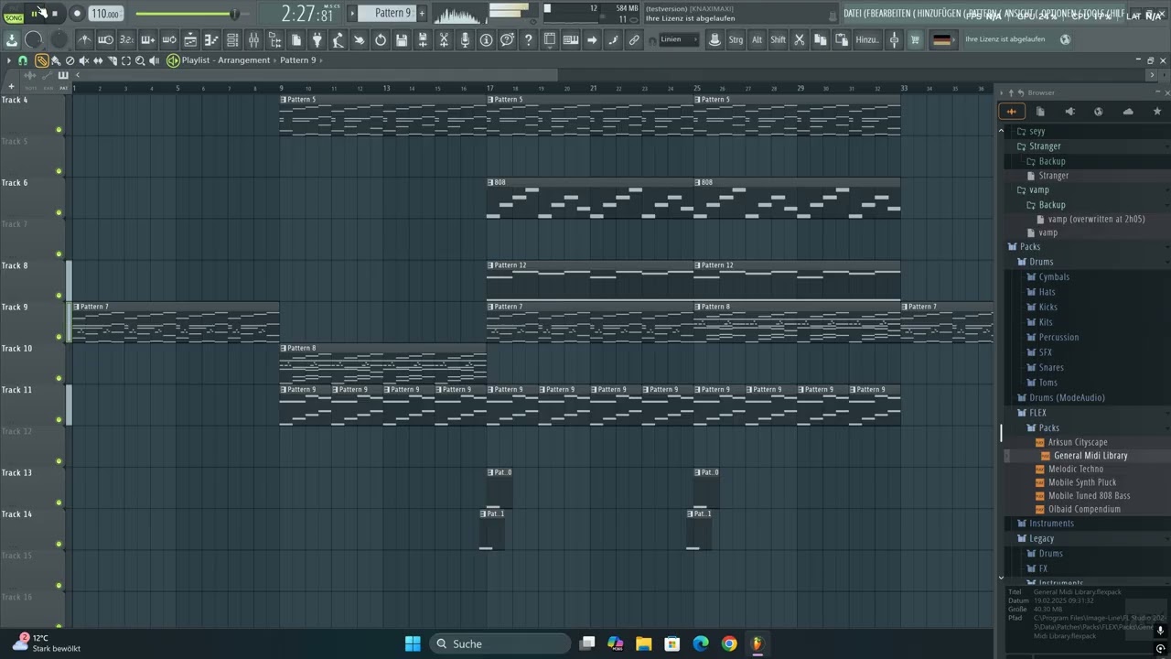Select the paint brush tool in playlist
Screen dimensions: 1171x659
[56, 60]
